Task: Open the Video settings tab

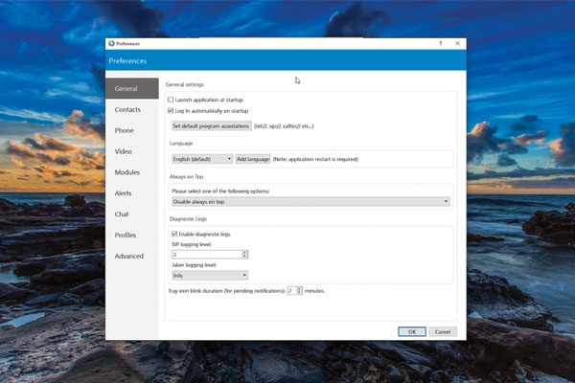Action: click(132, 151)
